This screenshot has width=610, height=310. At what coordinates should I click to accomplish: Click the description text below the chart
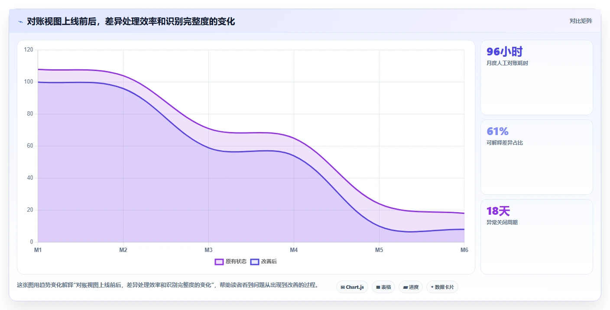click(x=168, y=285)
